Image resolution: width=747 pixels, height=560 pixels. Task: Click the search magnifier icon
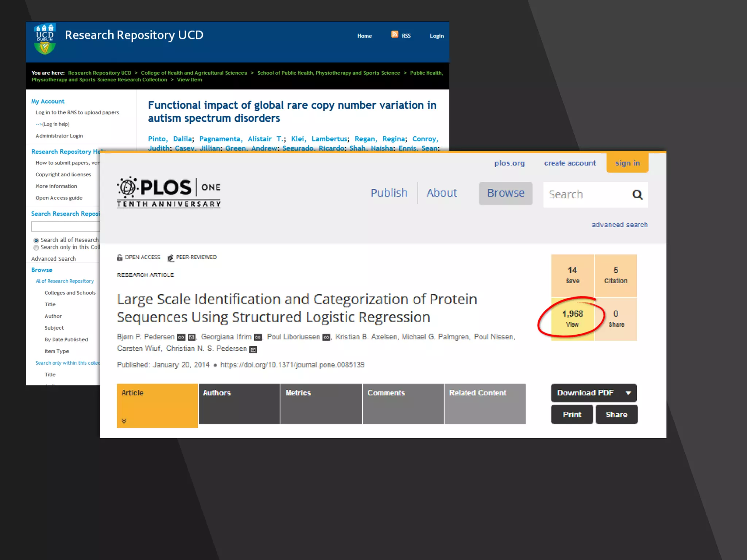(x=637, y=195)
